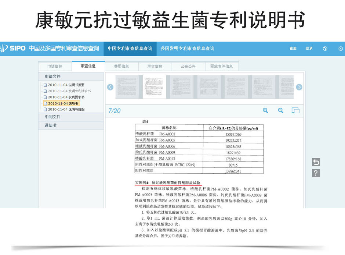Select the highlighted second page thumbnail

[x=155, y=87]
